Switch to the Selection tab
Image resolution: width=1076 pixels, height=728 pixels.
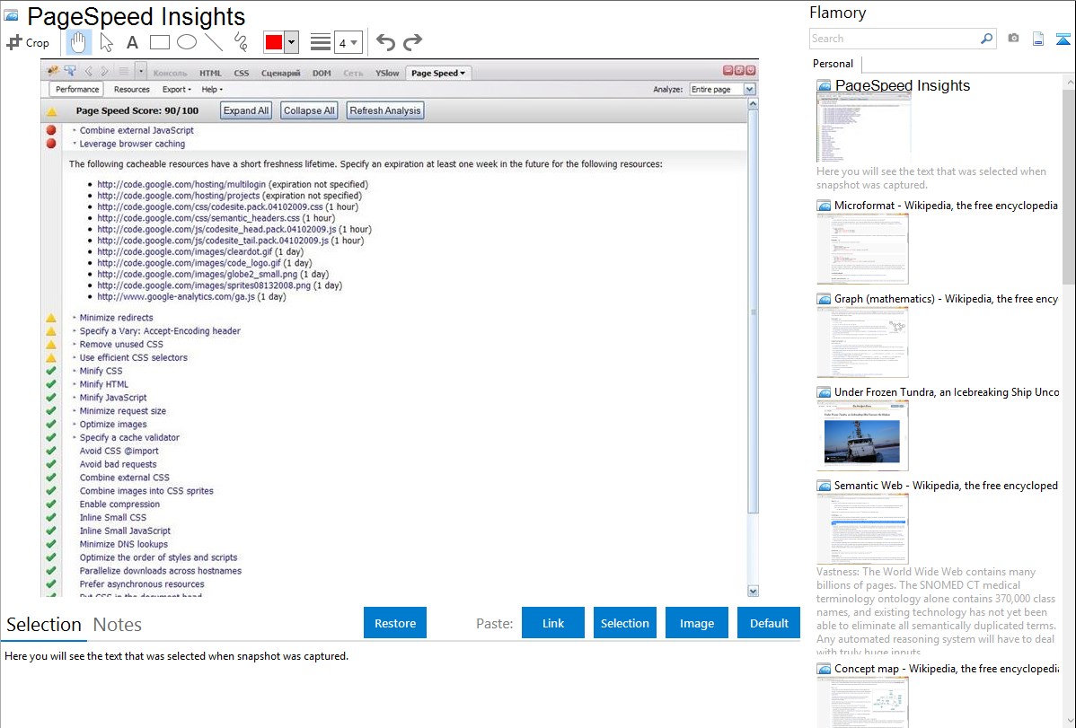coord(44,625)
